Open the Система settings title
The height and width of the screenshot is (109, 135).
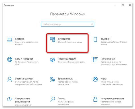20,39
